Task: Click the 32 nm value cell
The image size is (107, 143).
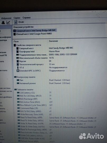Action: point(52,64)
